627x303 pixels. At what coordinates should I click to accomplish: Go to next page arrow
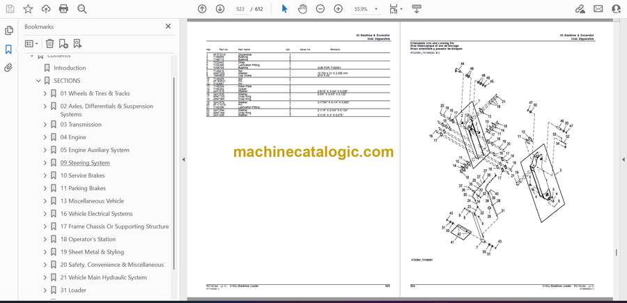click(220, 9)
